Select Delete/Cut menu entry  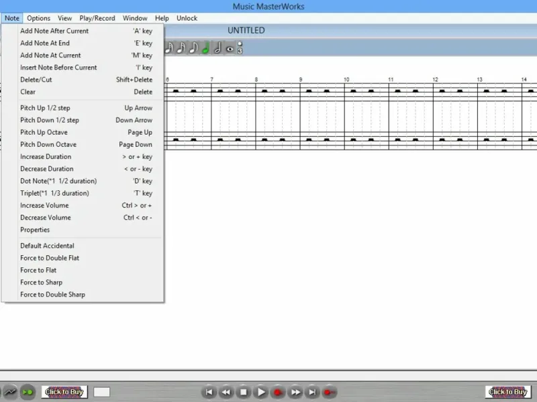[83, 80]
